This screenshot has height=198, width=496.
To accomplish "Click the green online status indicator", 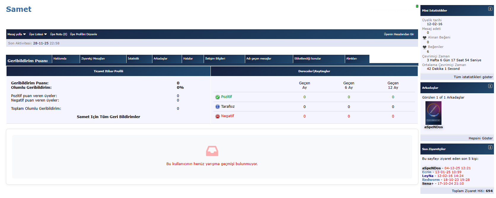I will pyautogui.click(x=417, y=6).
